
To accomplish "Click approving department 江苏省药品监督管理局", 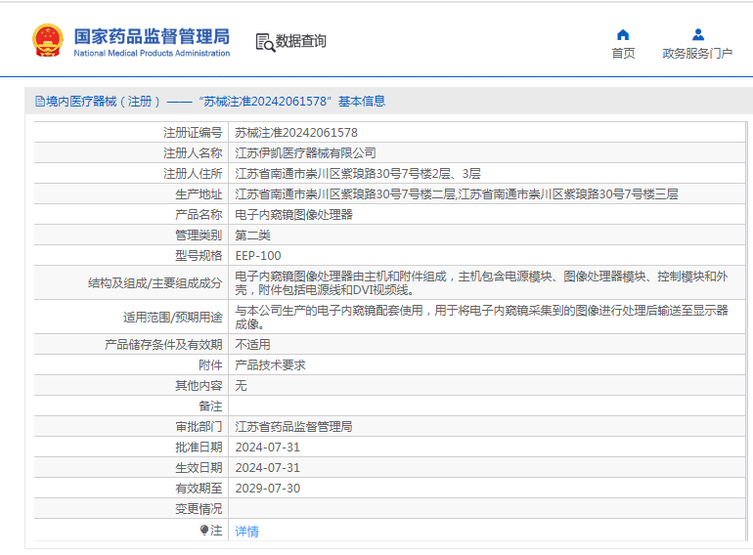I will 293,427.
